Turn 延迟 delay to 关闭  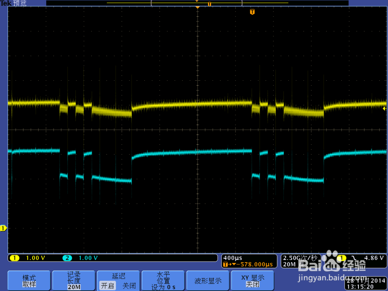[x=129, y=286]
